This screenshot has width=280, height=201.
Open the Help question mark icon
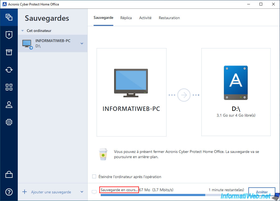tap(9, 192)
